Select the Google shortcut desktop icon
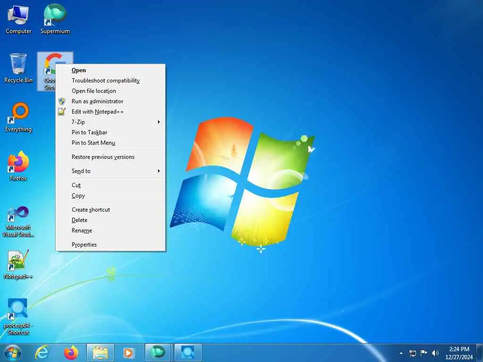 pyautogui.click(x=47, y=72)
